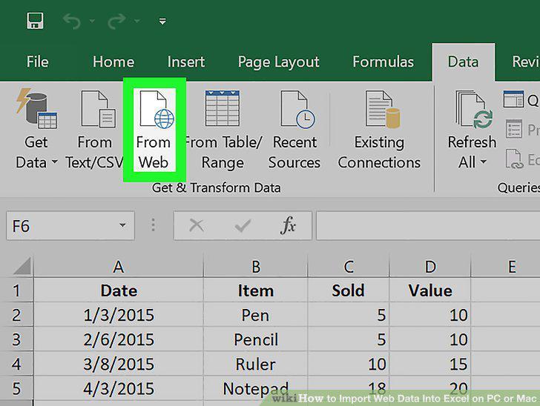Open the Name Box dropdown arrow
540x406 pixels.
click(x=122, y=225)
